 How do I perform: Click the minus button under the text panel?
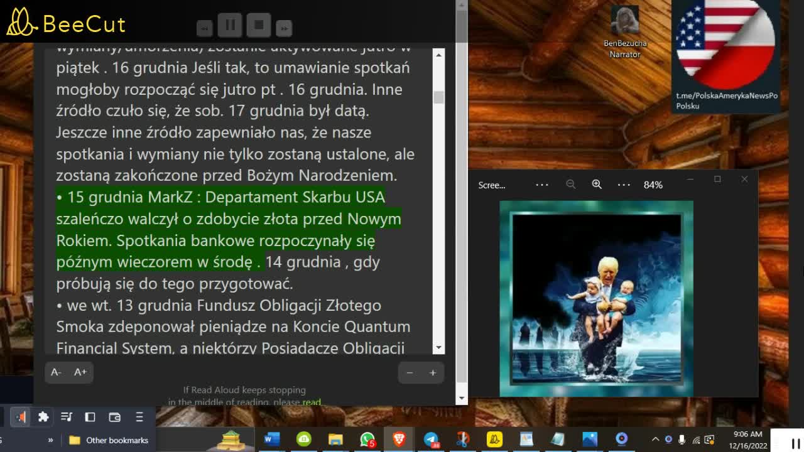click(x=410, y=373)
